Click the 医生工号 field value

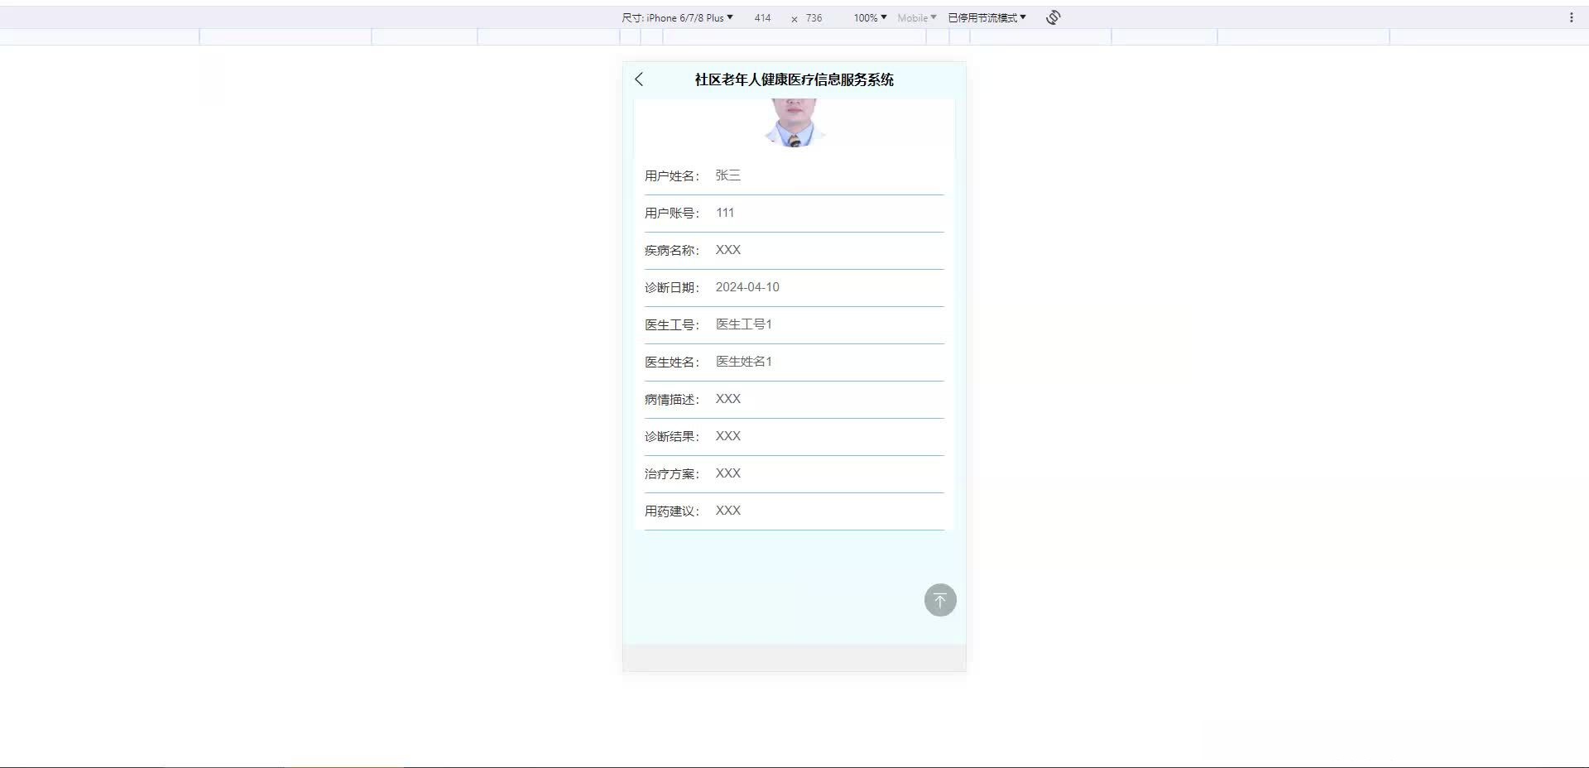[x=742, y=324]
